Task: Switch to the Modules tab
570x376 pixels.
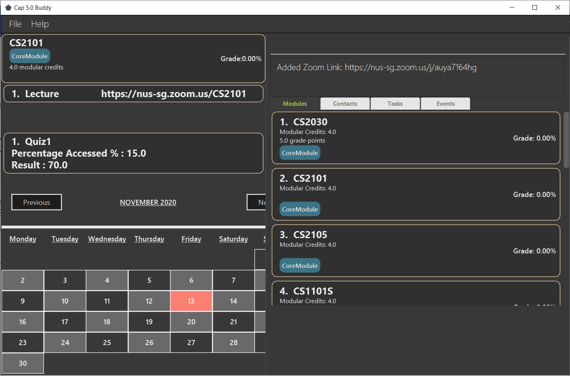Action: click(295, 104)
